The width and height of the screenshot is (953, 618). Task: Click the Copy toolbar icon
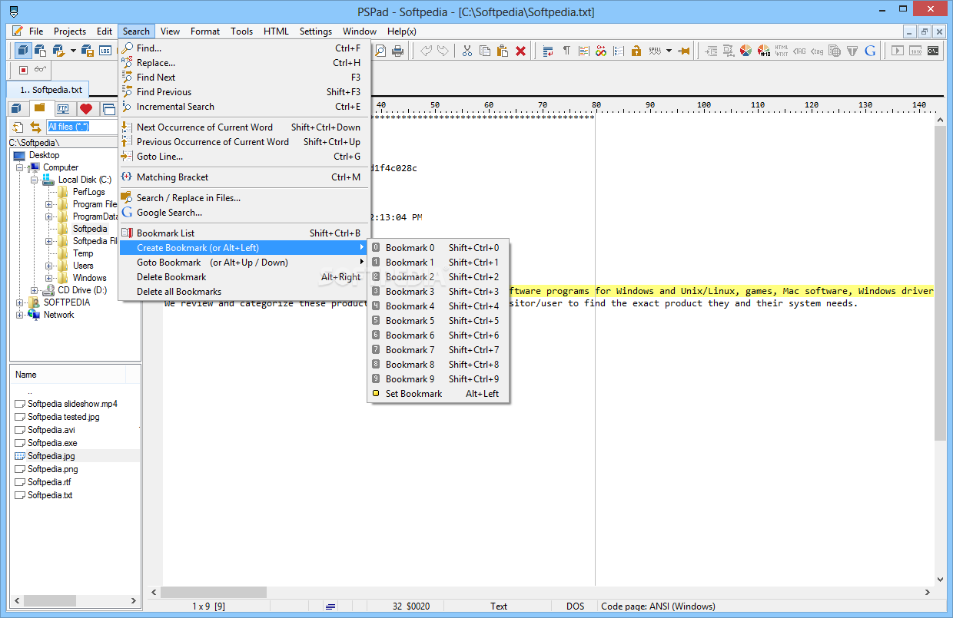[485, 51]
